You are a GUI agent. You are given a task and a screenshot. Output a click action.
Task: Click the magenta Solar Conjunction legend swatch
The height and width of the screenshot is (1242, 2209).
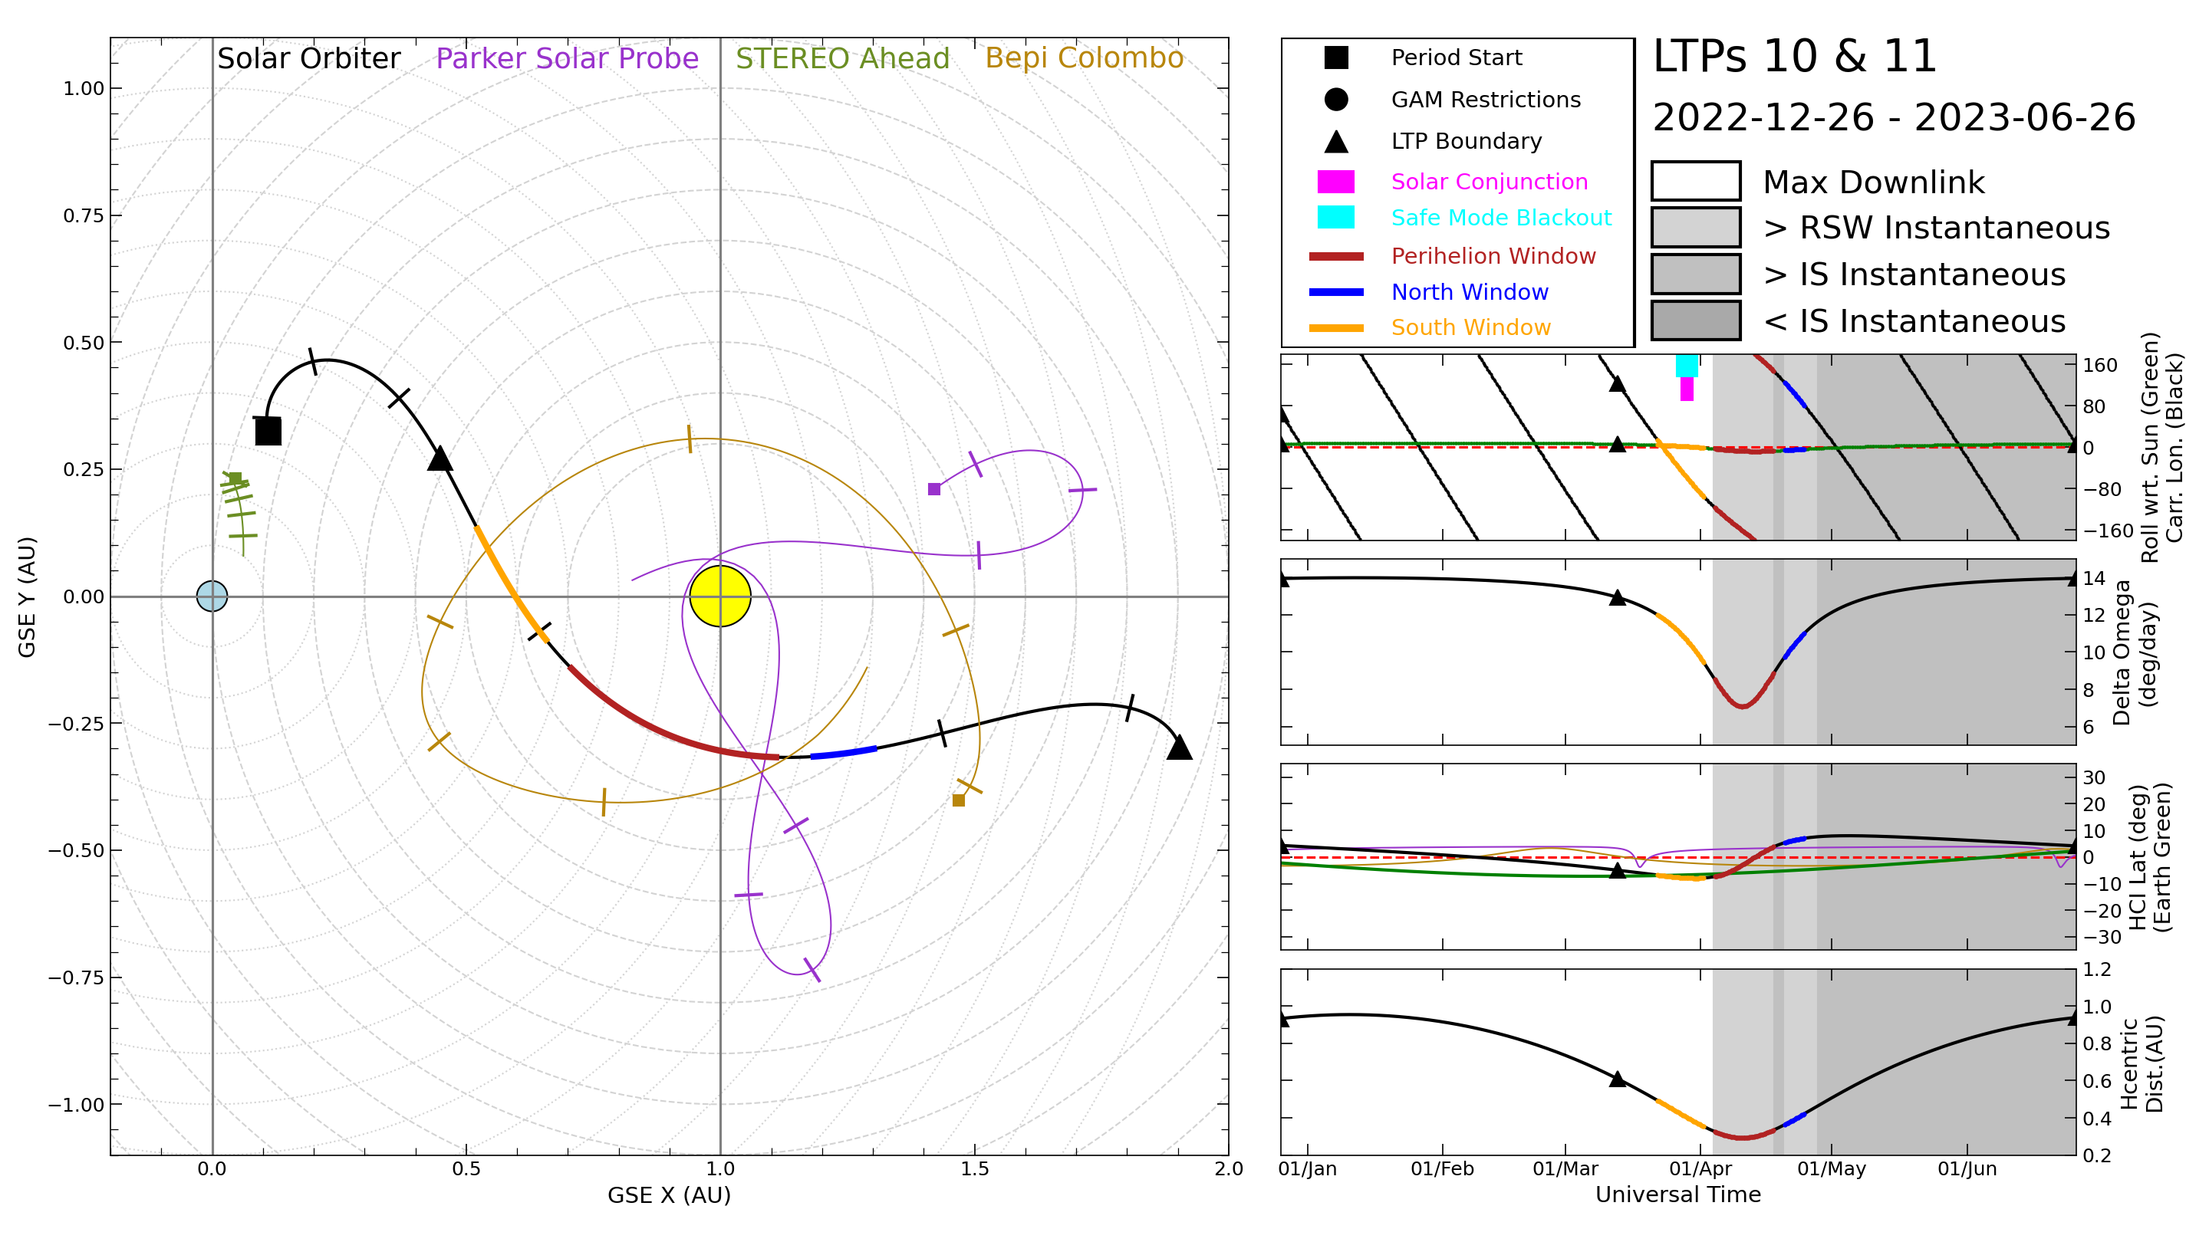point(1336,182)
